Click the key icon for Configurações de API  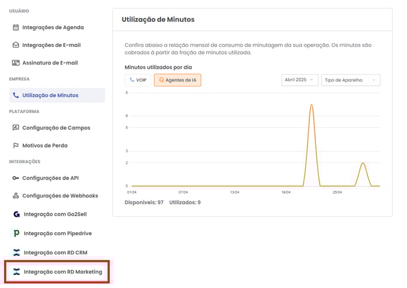16,178
